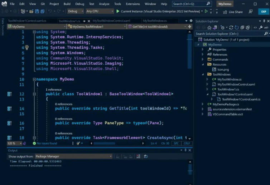Screen dimensions: 270x185
Task: Expand the Properties node in Solution Explorer
Action: [x=203, y=49]
